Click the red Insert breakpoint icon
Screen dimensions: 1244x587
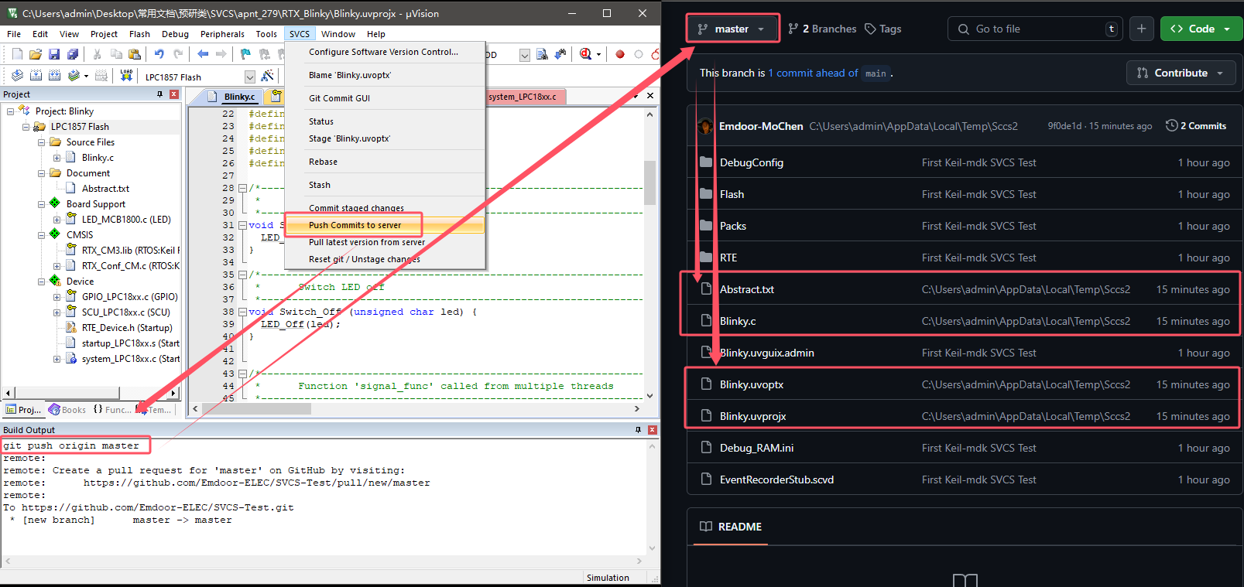(619, 54)
